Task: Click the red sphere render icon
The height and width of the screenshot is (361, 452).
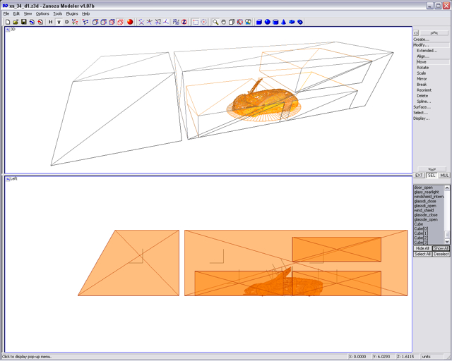Action: [130, 22]
